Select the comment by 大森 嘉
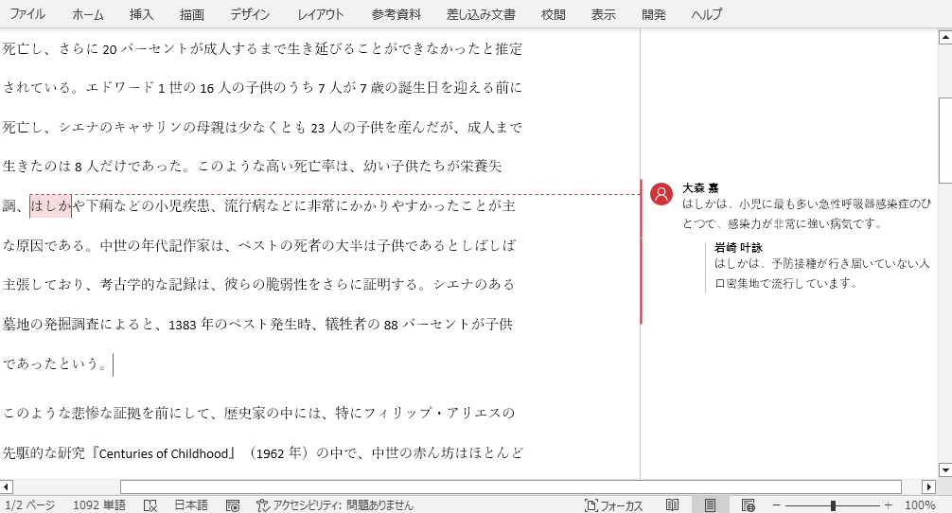Image resolution: width=952 pixels, height=513 pixels. click(x=805, y=207)
